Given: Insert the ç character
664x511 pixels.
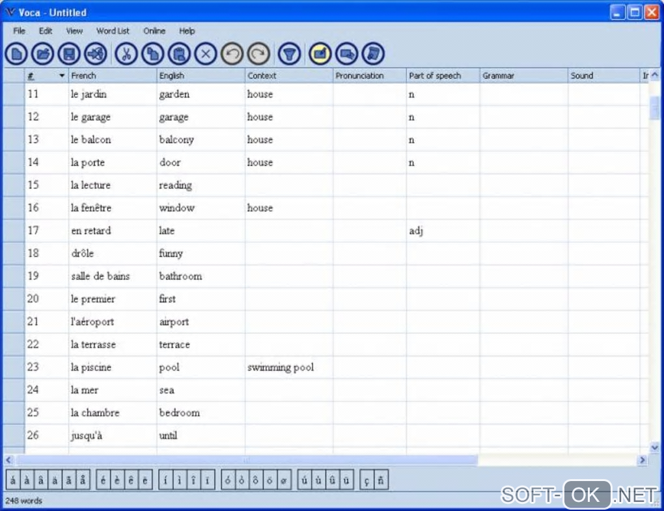Looking at the screenshot, I should pyautogui.click(x=367, y=480).
